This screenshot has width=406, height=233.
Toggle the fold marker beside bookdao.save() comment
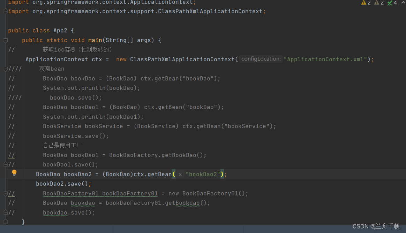tap(6, 212)
